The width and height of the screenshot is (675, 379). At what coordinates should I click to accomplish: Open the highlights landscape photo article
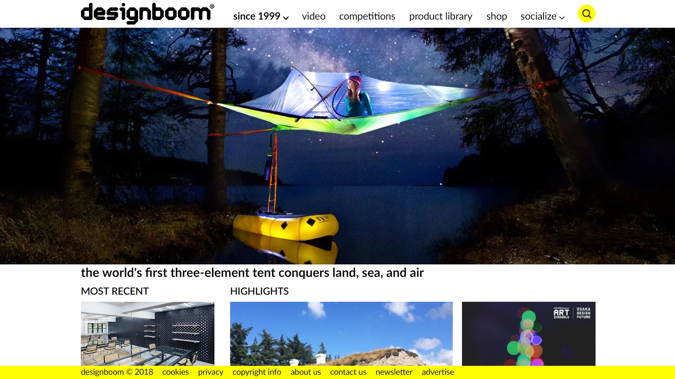341,334
